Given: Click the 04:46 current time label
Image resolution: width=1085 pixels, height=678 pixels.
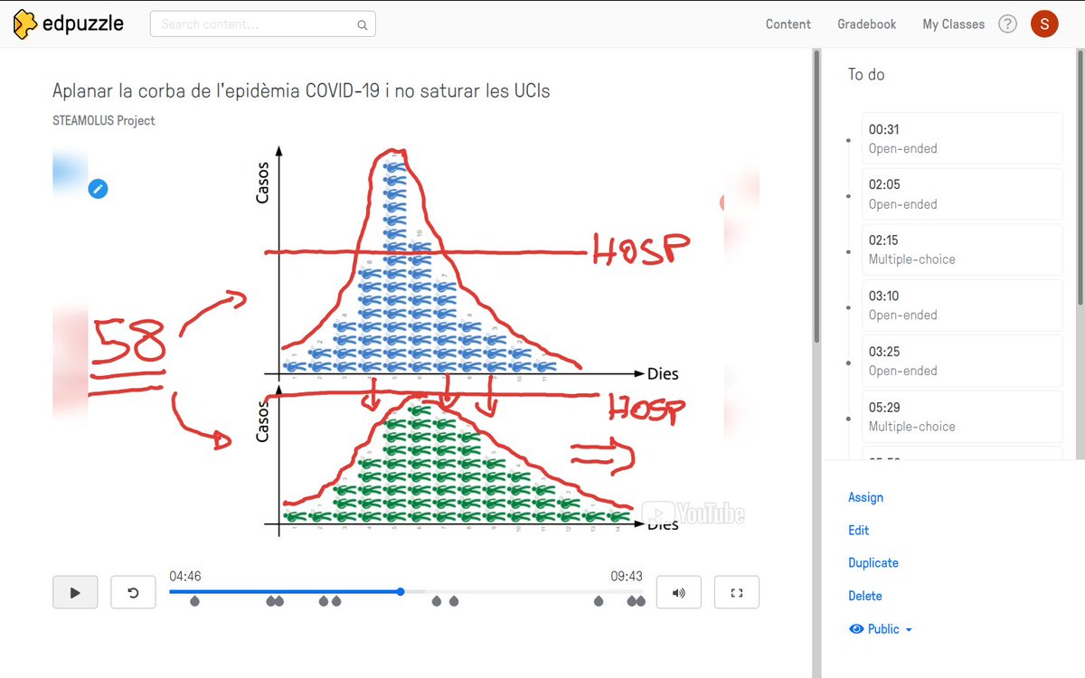Looking at the screenshot, I should [184, 576].
